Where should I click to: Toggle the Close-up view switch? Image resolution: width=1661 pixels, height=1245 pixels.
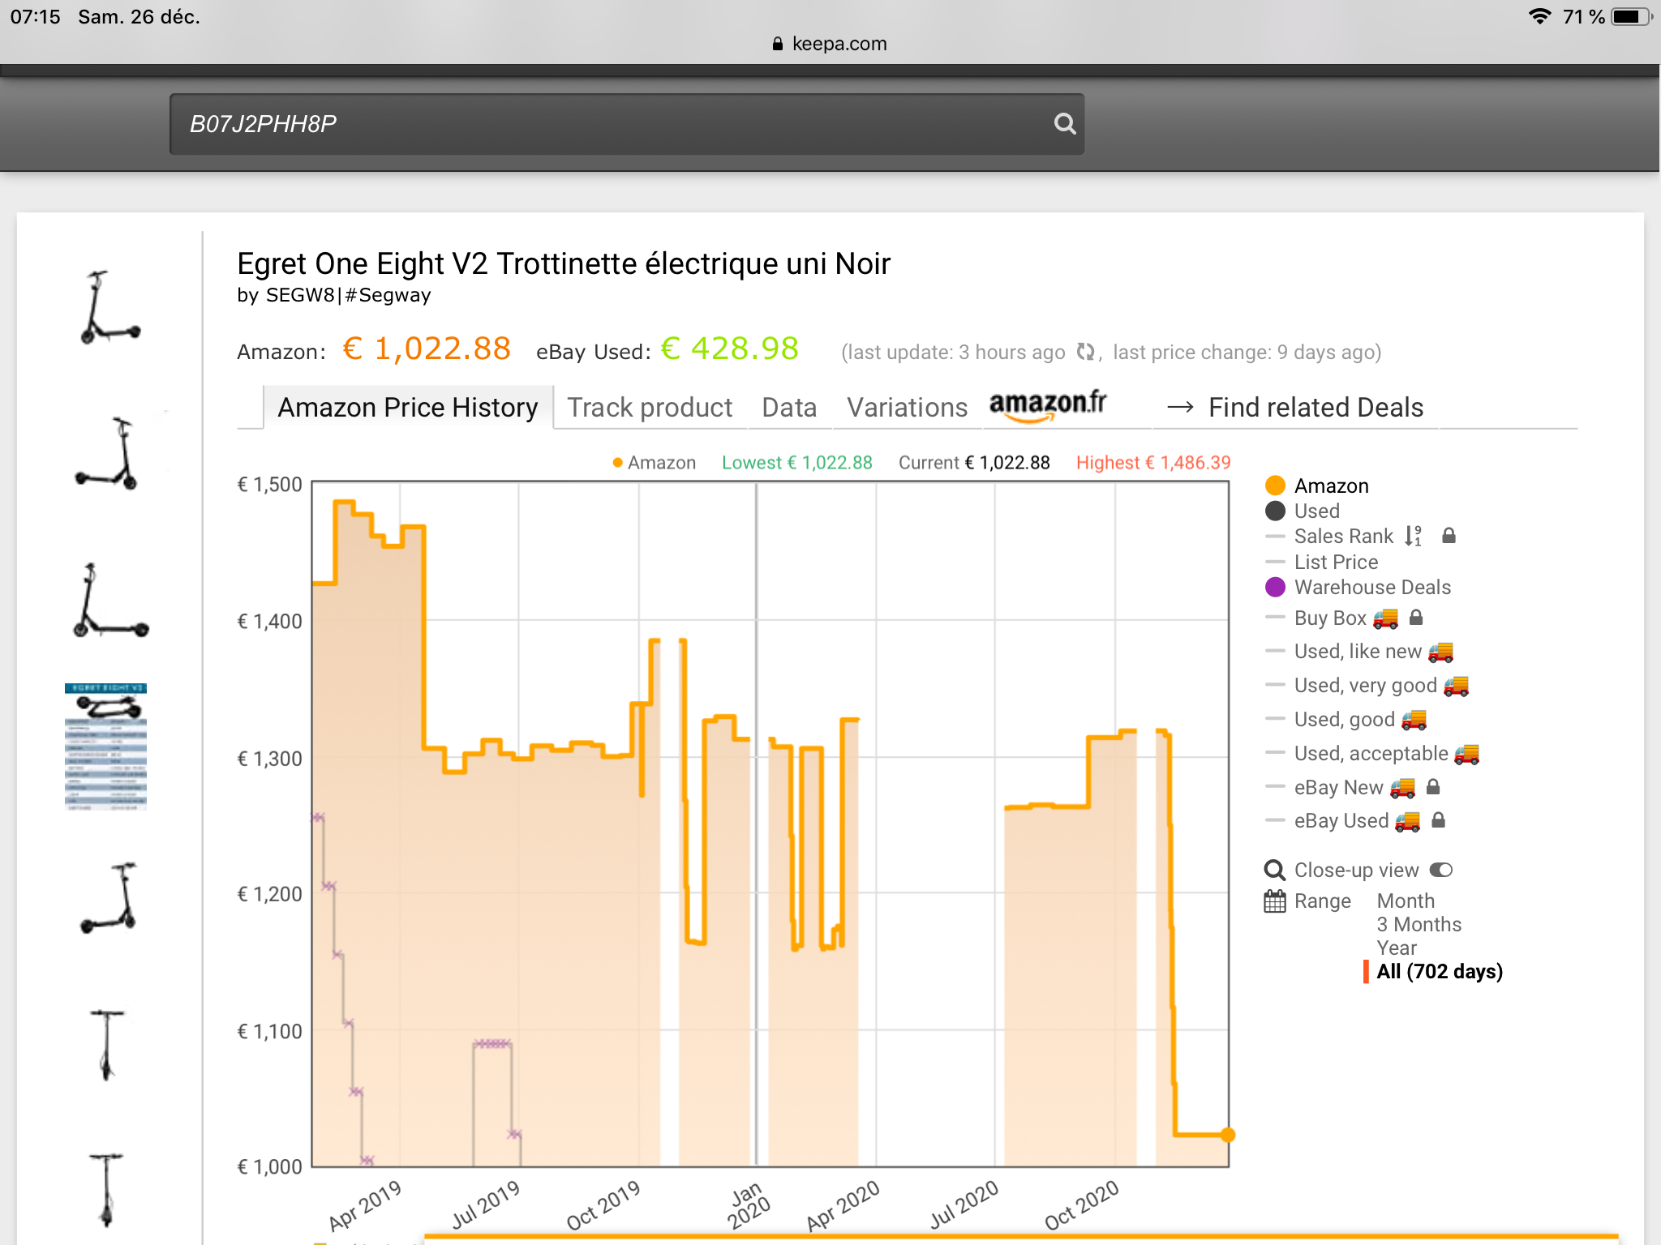pyautogui.click(x=1441, y=870)
